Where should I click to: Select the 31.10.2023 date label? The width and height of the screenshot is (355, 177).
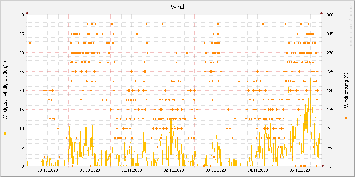pyautogui.click(x=90, y=170)
